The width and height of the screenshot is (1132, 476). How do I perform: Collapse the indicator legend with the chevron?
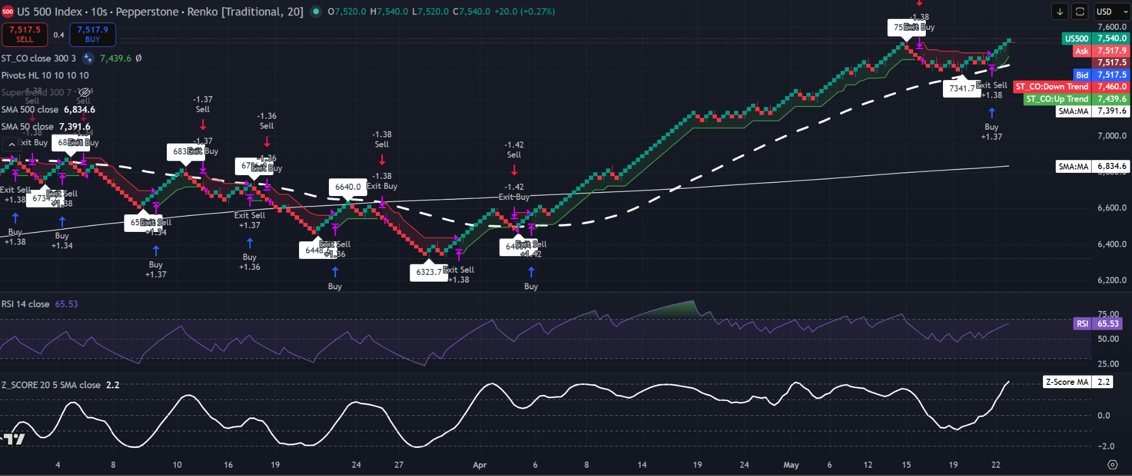[x=12, y=145]
